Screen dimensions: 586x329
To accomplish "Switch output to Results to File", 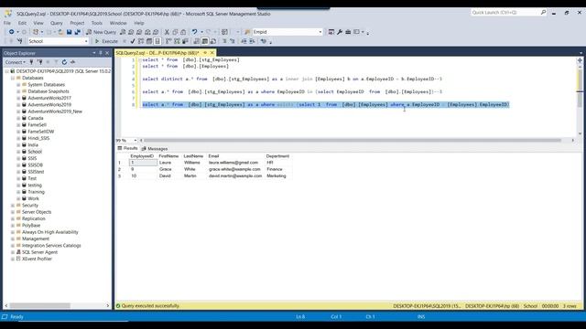I will (213, 41).
